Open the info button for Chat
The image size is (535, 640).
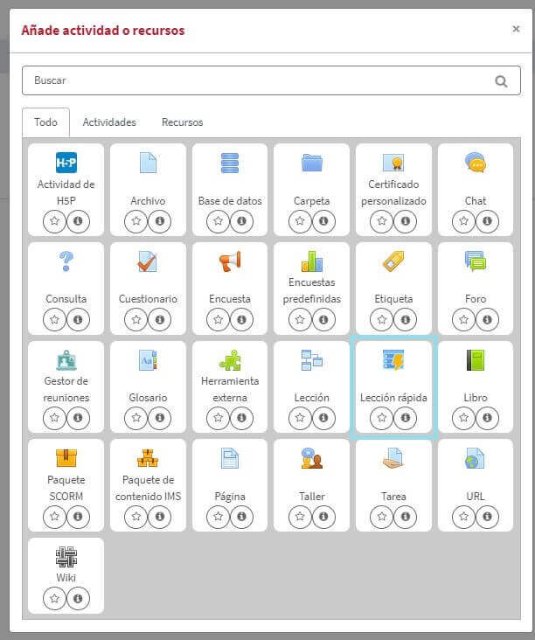click(487, 221)
